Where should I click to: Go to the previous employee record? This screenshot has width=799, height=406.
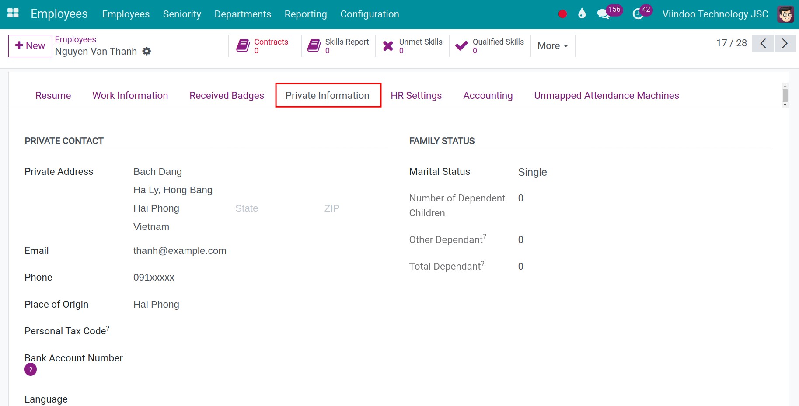(x=763, y=44)
